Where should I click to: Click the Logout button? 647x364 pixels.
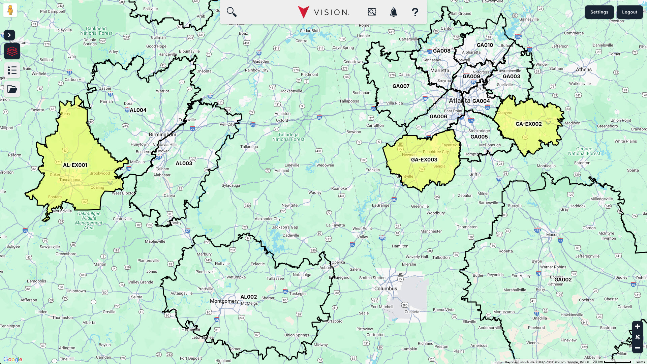(x=629, y=12)
